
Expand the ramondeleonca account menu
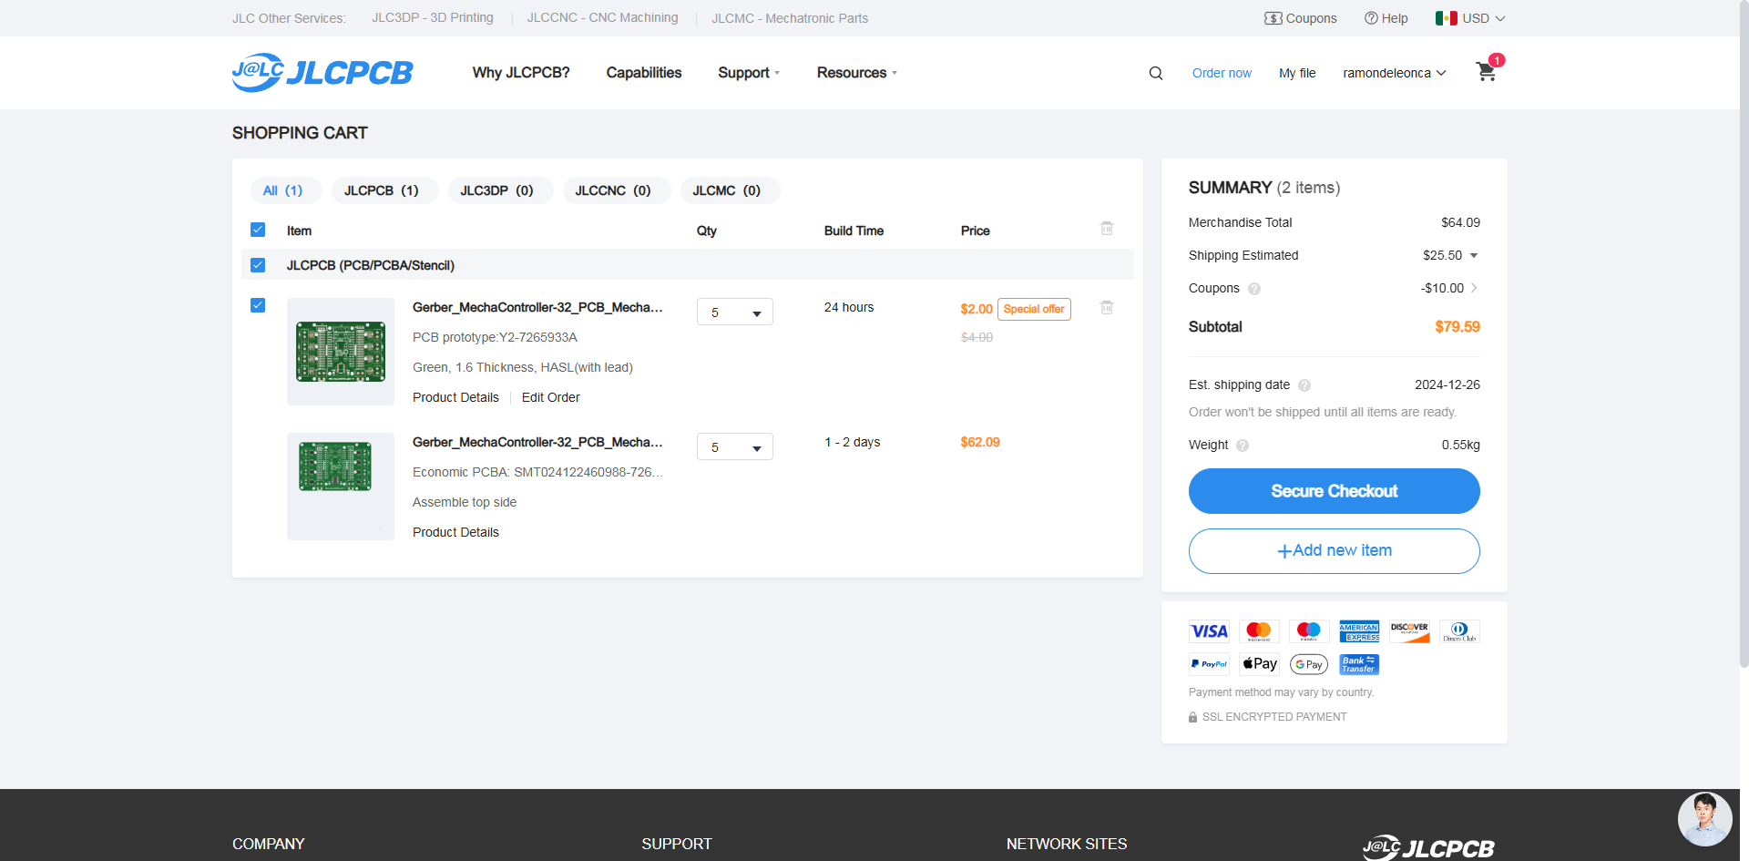coord(1395,73)
